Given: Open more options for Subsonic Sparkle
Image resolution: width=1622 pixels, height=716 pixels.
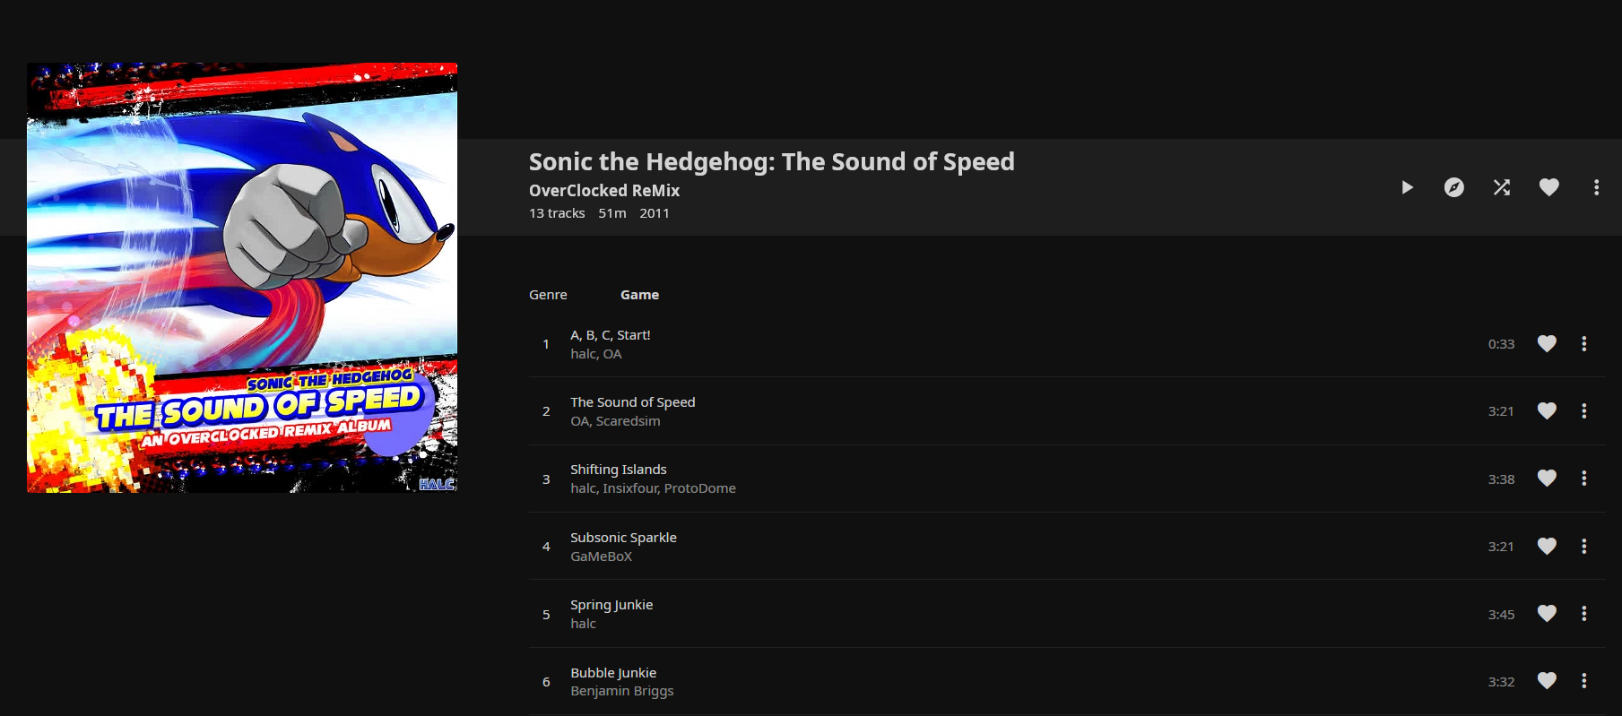Looking at the screenshot, I should coord(1583,547).
